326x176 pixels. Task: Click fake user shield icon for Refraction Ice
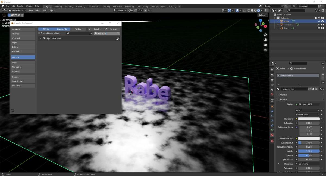coord(309,89)
